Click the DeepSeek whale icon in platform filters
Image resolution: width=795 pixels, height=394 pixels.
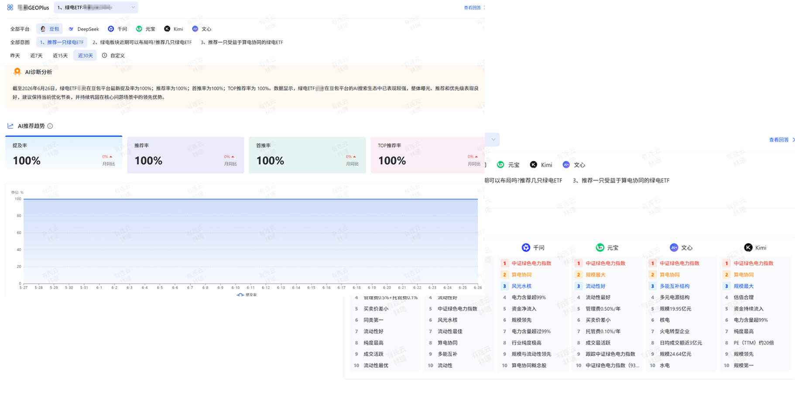click(71, 29)
